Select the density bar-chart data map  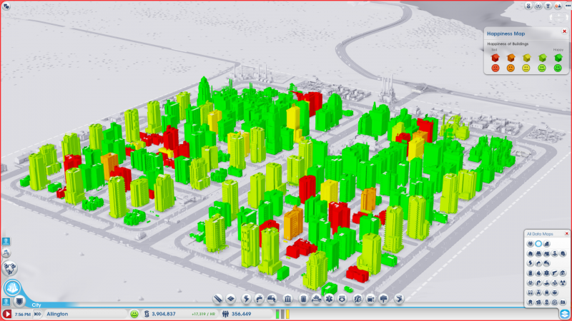(x=546, y=243)
